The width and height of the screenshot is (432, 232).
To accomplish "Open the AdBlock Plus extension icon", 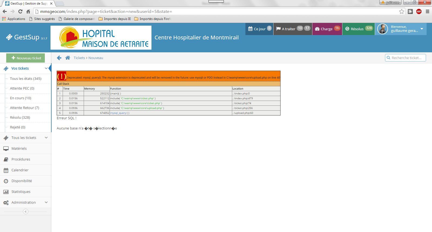I will [x=419, y=11].
